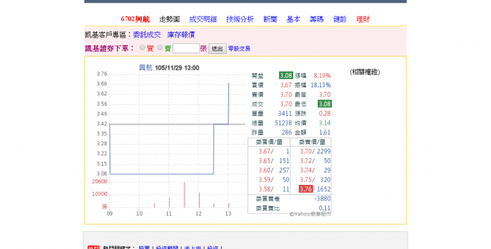
Task: Open the 委託成交 link
Action: point(147,35)
